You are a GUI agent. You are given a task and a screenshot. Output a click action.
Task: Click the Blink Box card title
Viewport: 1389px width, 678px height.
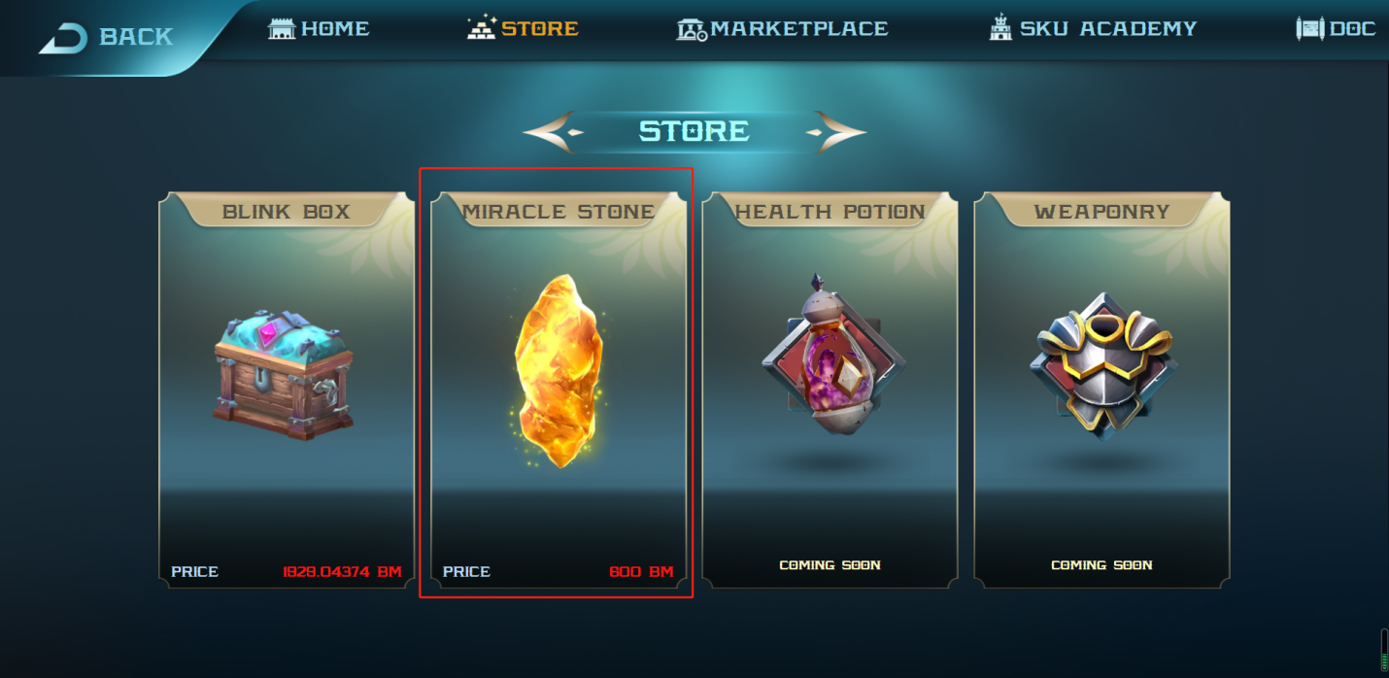click(287, 212)
